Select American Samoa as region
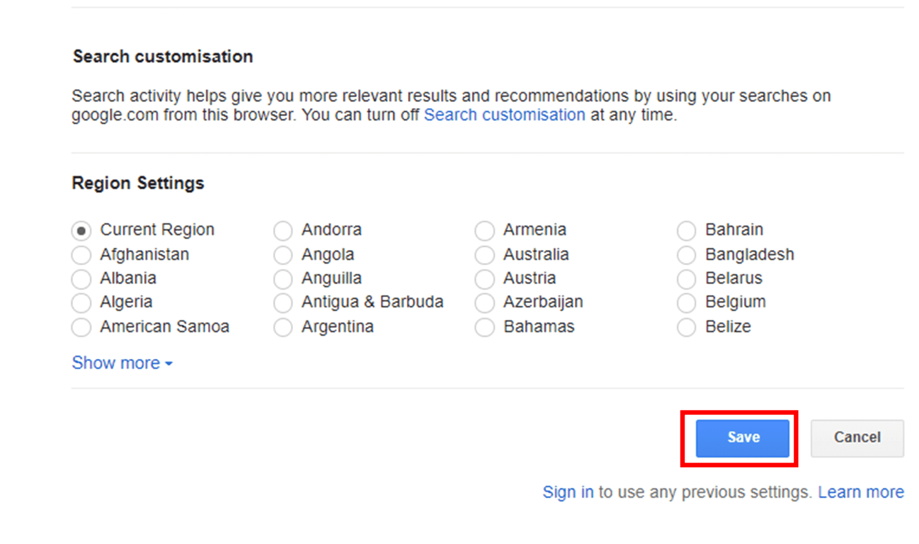Screen dimensions: 919x544 tap(81, 327)
